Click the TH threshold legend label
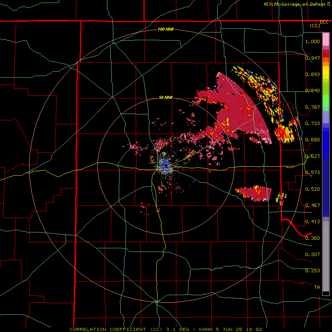This screenshot has height=332, width=332. click(317, 287)
